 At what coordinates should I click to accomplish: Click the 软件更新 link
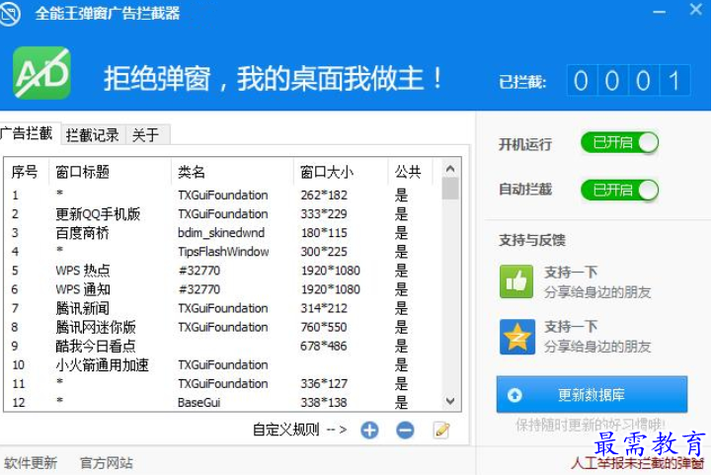click(x=31, y=463)
